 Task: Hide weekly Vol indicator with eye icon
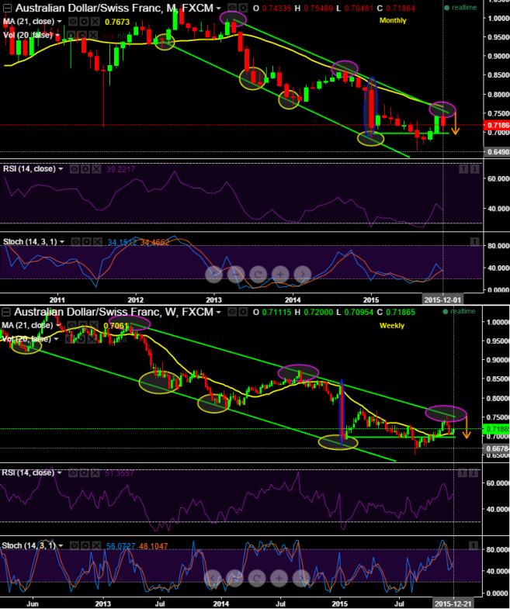click(x=70, y=339)
